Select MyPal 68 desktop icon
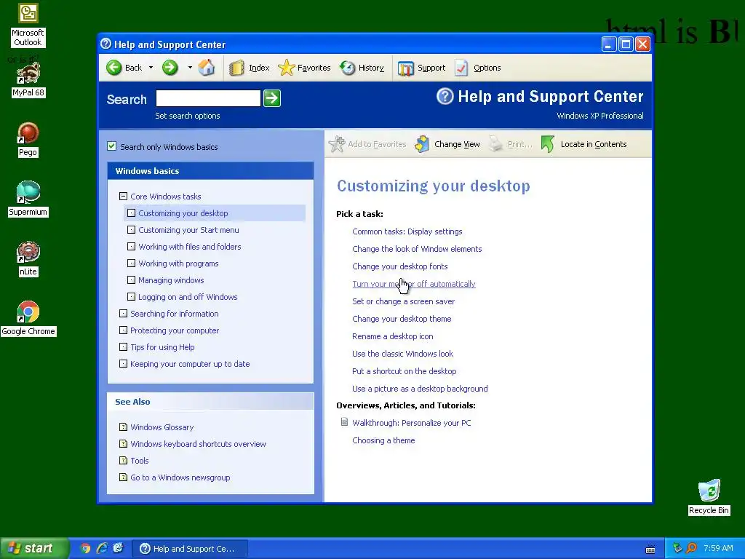 28,79
